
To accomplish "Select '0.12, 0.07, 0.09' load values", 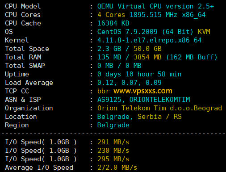I will 130,83.
